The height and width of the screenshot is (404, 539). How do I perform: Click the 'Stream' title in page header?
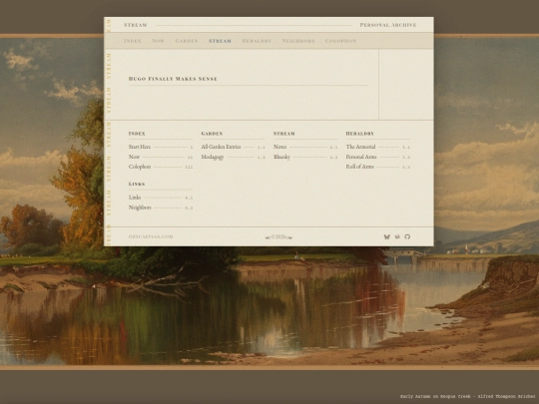(136, 25)
